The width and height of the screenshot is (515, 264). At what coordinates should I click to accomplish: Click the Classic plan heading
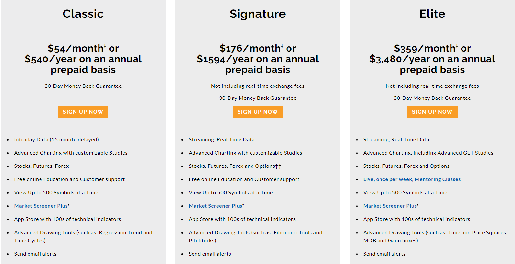point(83,14)
